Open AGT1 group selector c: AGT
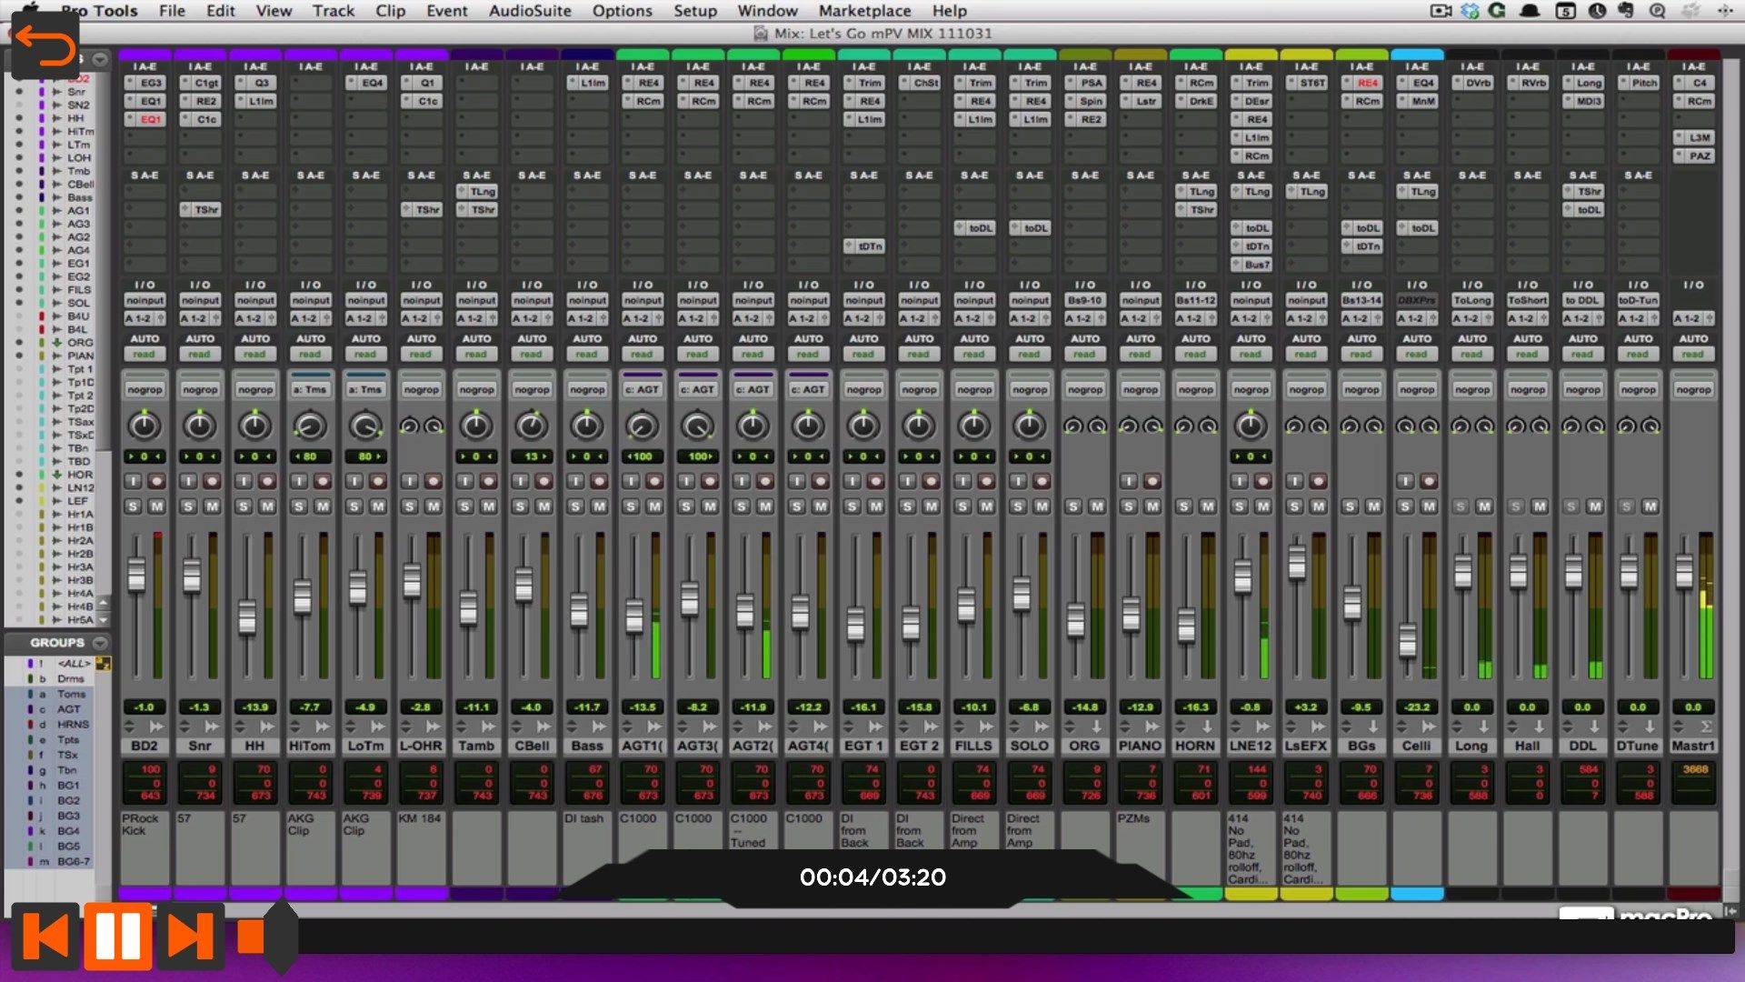Image resolution: width=1745 pixels, height=982 pixels. [x=642, y=389]
